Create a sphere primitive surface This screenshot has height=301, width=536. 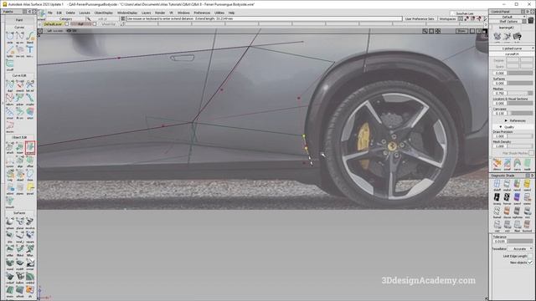(10, 223)
